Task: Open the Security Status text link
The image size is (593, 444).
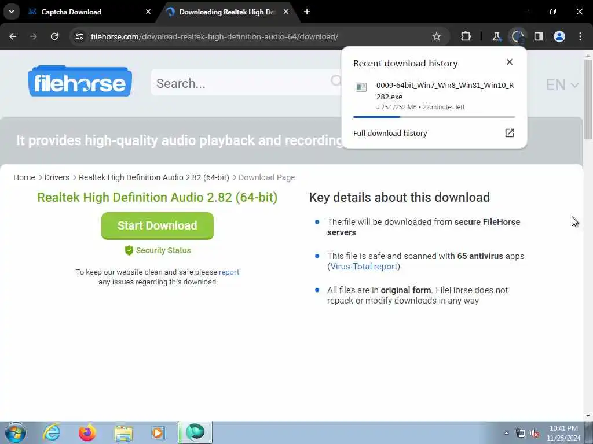Action: click(163, 250)
